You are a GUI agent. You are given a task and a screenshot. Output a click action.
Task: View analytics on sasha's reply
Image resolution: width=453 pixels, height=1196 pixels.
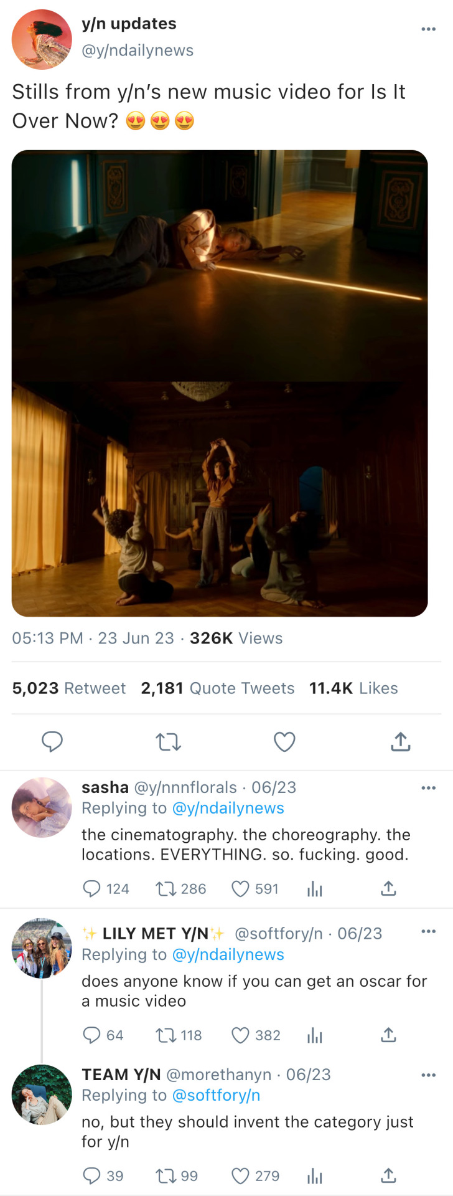coord(315,889)
